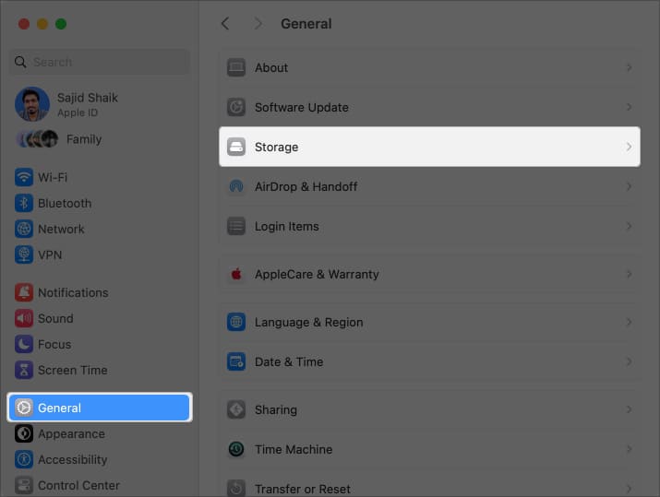
Task: Expand the Date & Time chevron
Action: [x=629, y=361]
